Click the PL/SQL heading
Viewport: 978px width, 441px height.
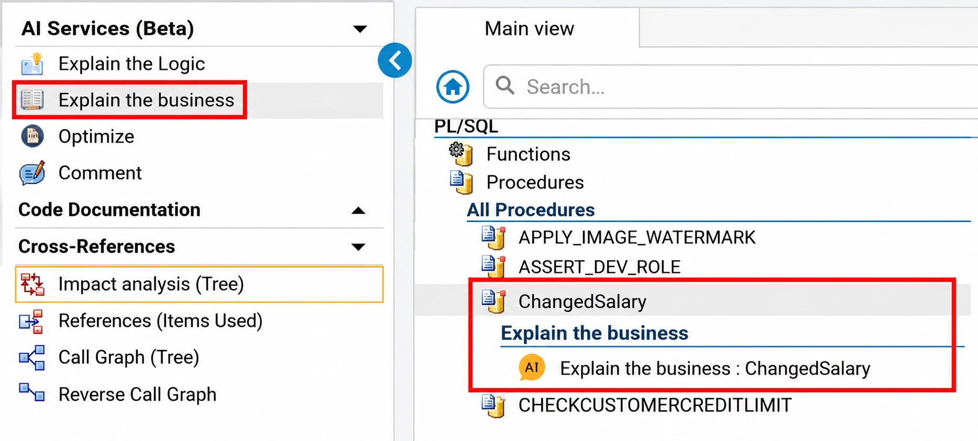tap(466, 126)
